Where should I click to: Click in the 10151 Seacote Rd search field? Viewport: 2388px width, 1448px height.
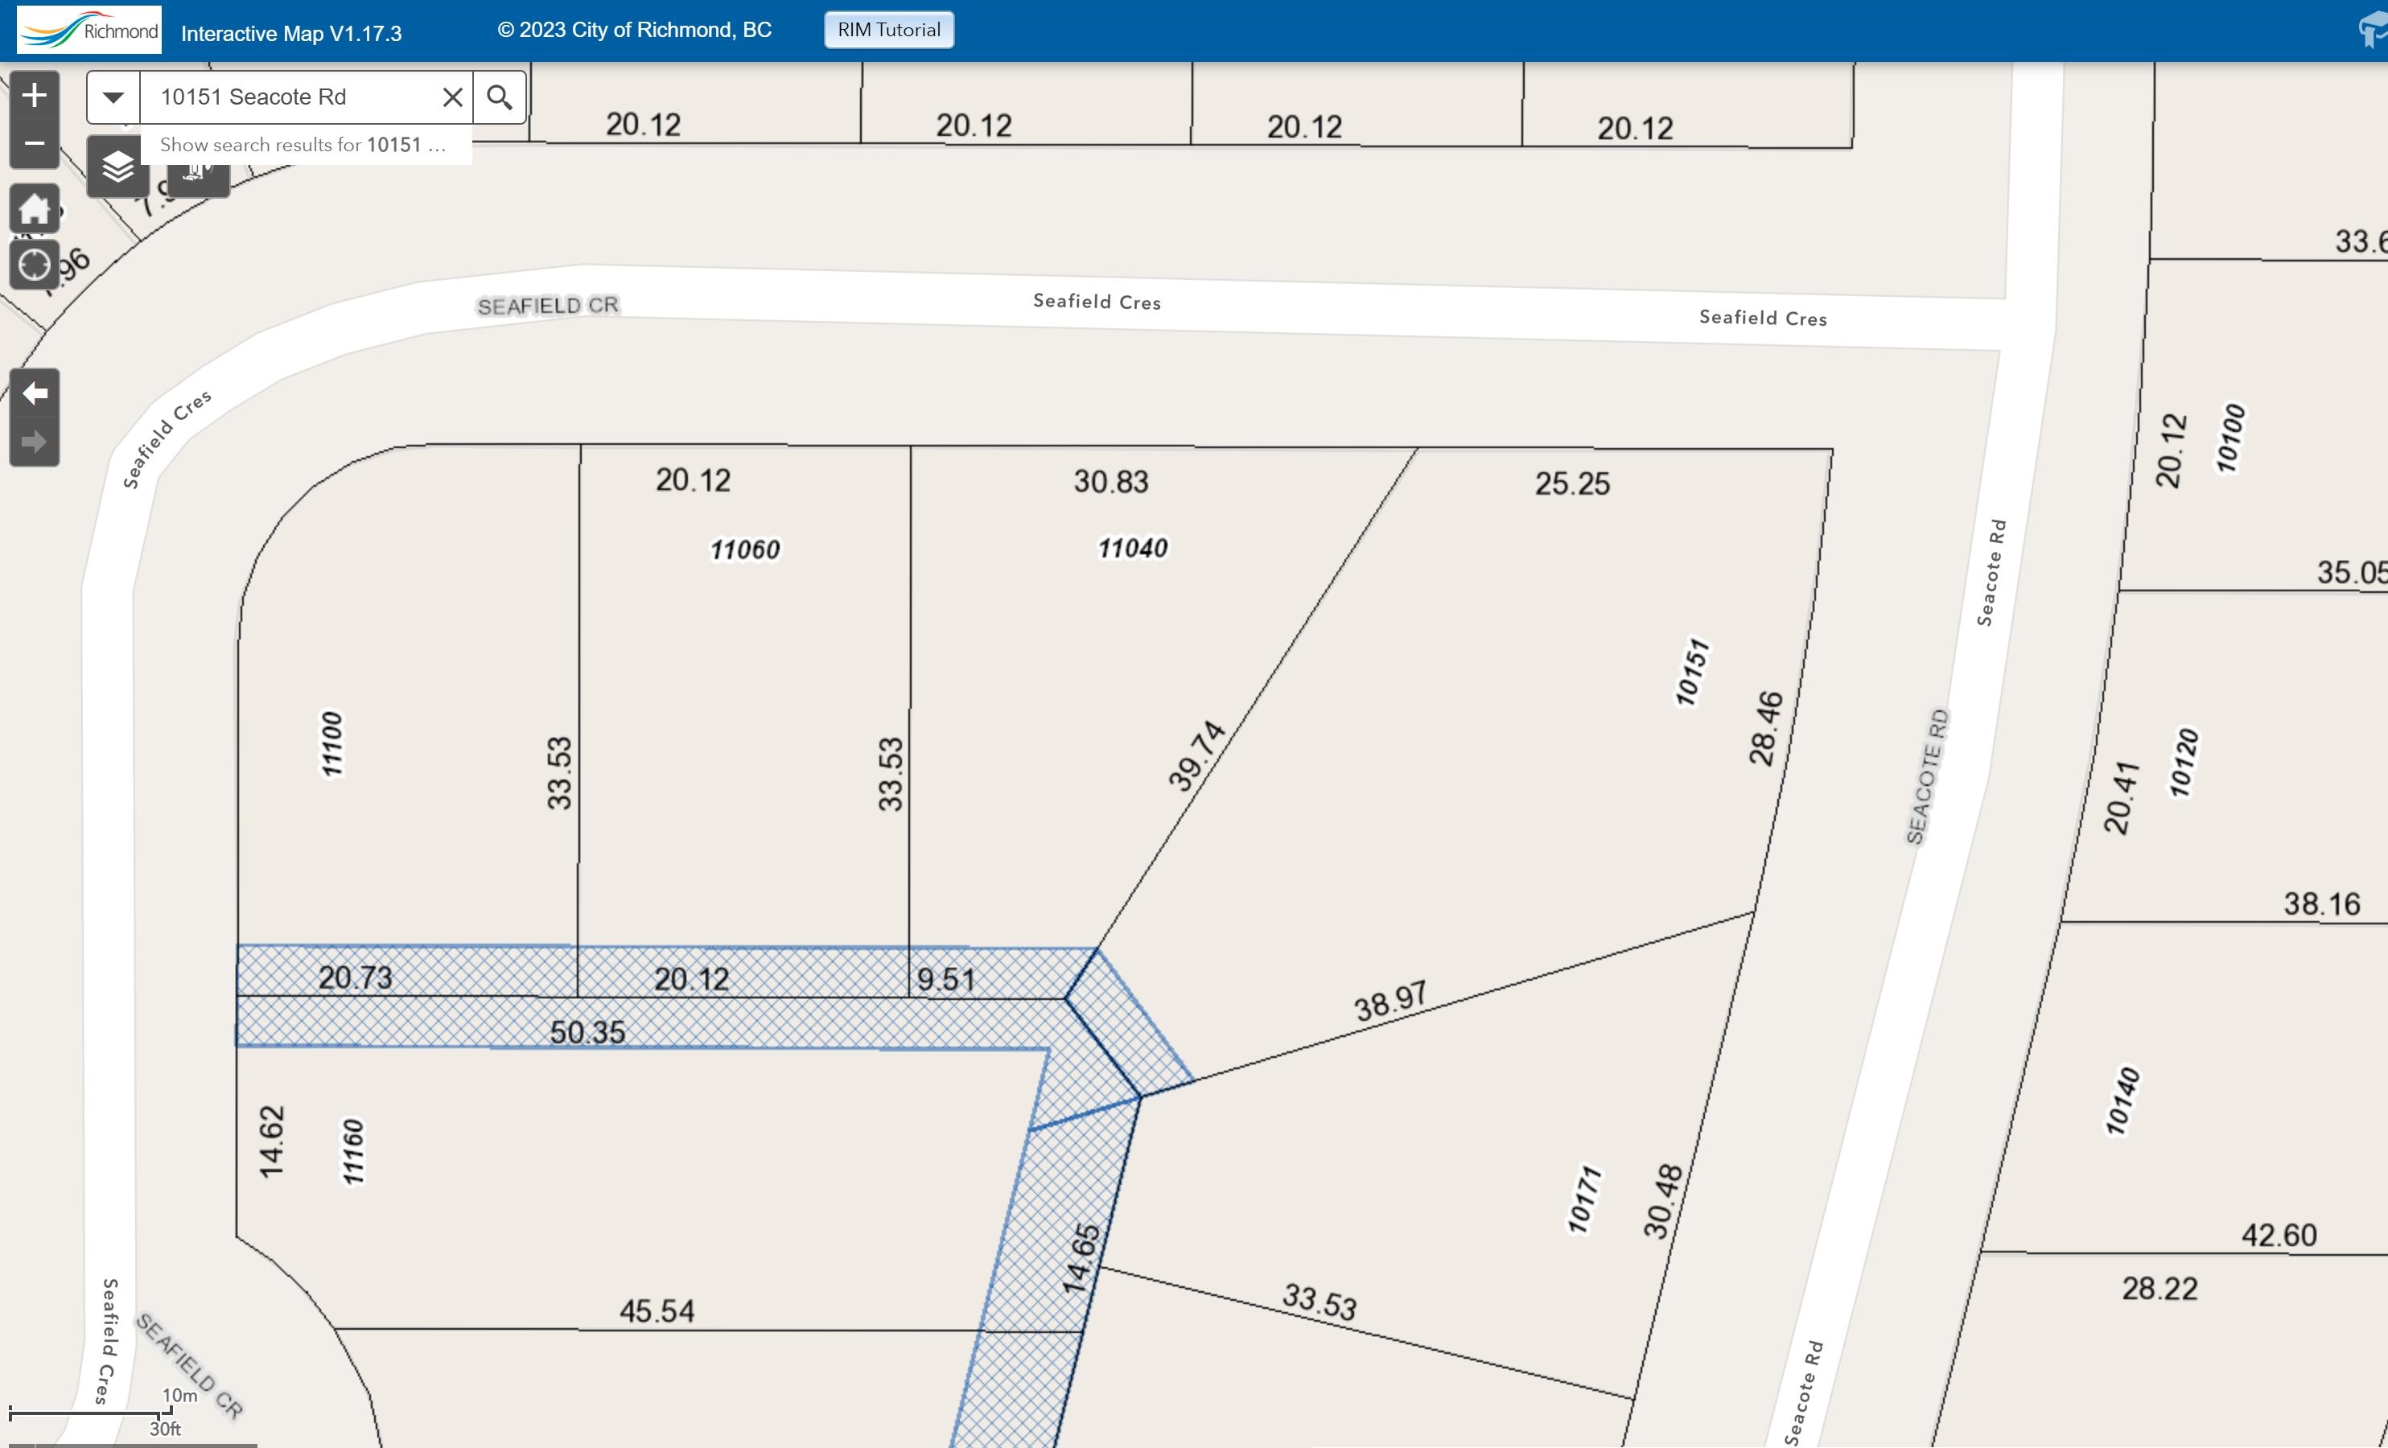point(290,97)
